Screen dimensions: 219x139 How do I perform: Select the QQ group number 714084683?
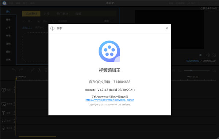(x=122, y=82)
